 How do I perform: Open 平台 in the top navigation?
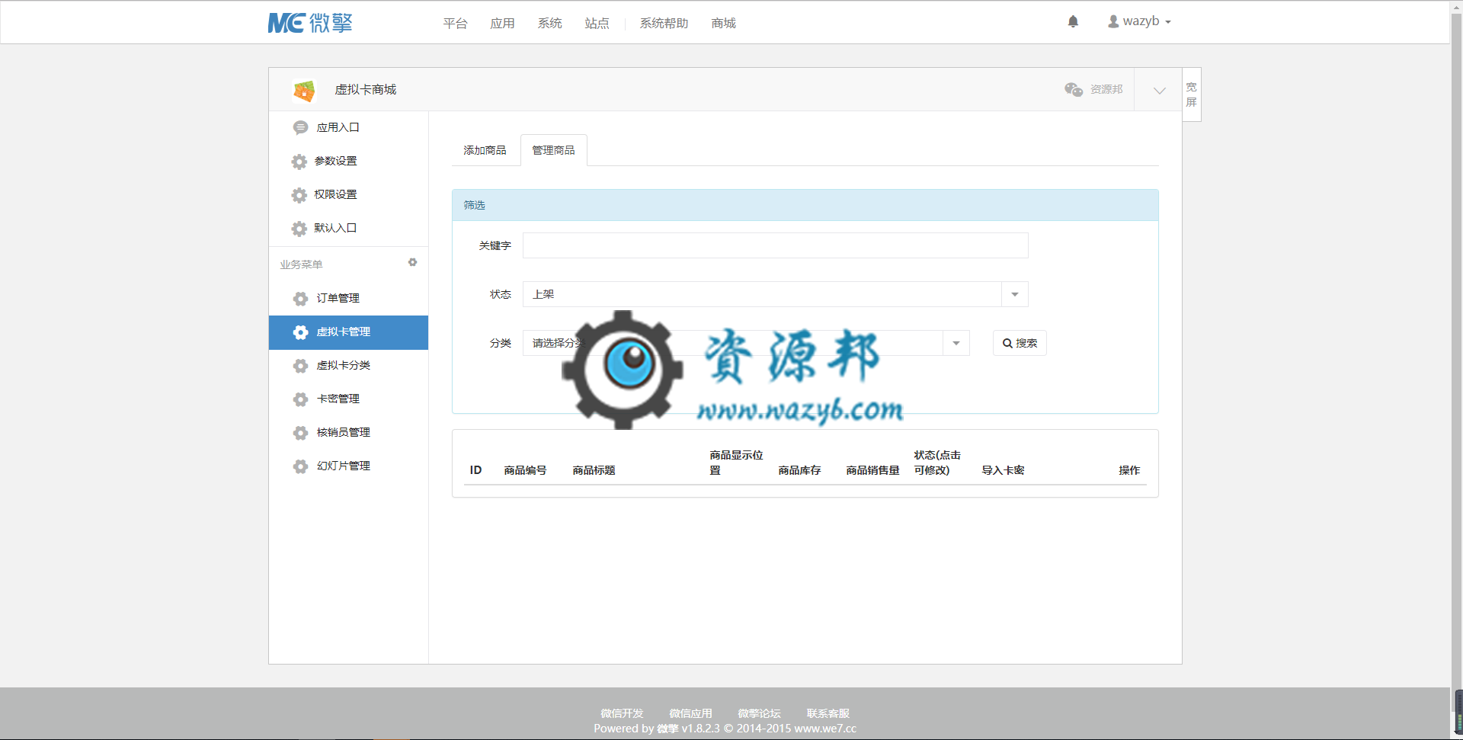pyautogui.click(x=455, y=24)
